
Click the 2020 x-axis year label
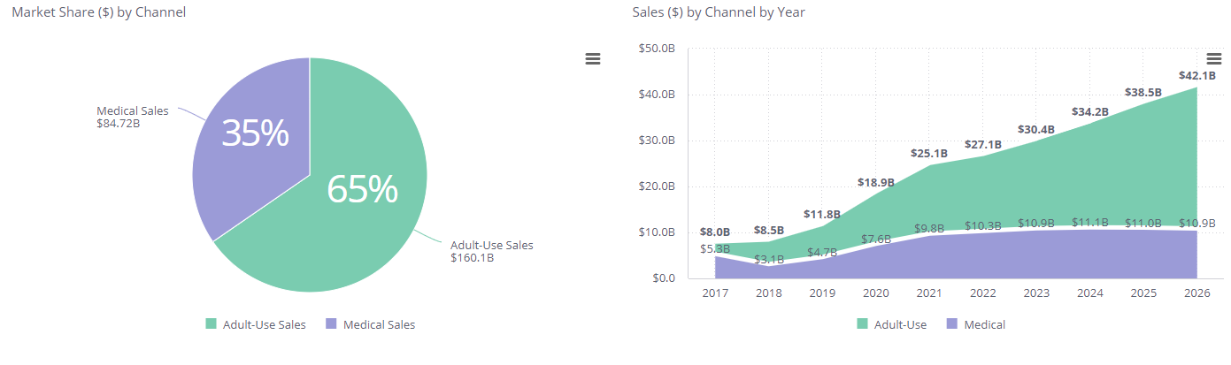point(875,293)
